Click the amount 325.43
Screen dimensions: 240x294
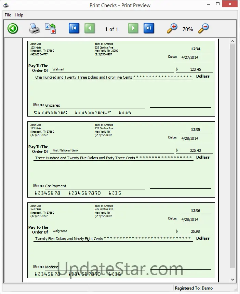coord(195,150)
